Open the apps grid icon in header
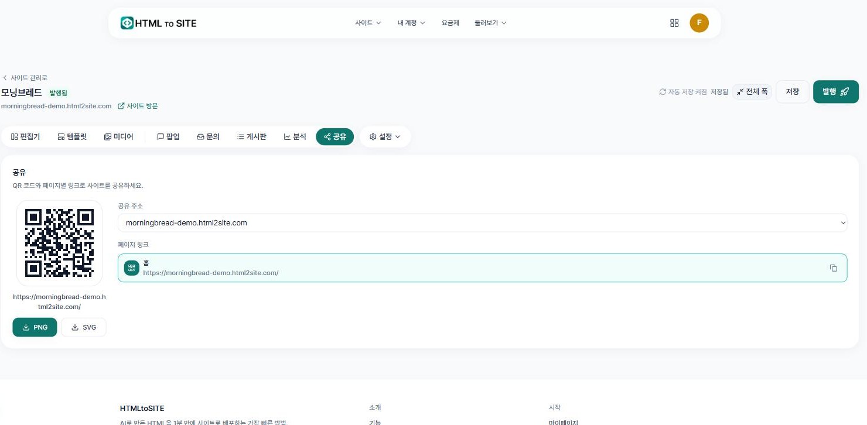Image resolution: width=867 pixels, height=425 pixels. coord(674,23)
